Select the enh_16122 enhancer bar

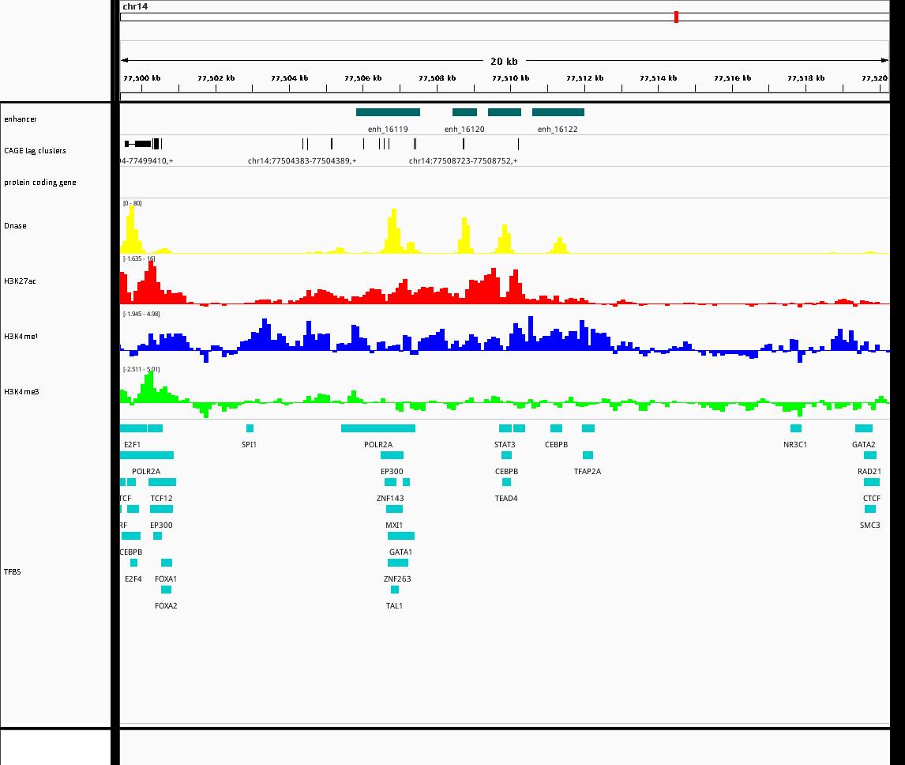click(x=558, y=112)
